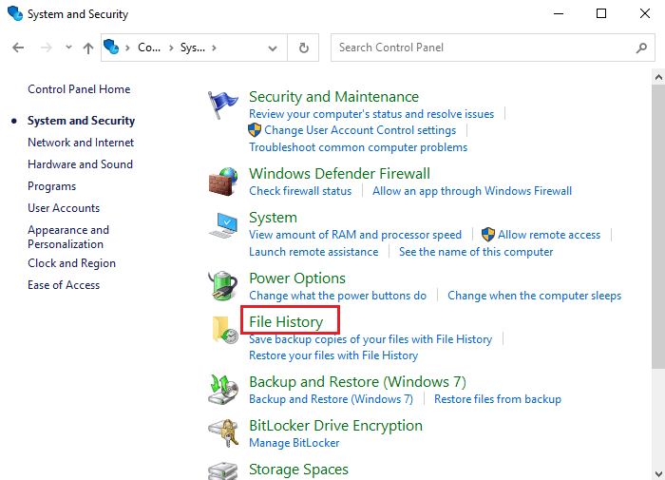Click shield icon beside Allow remote access
Image resolution: width=665 pixels, height=480 pixels.
click(x=488, y=234)
